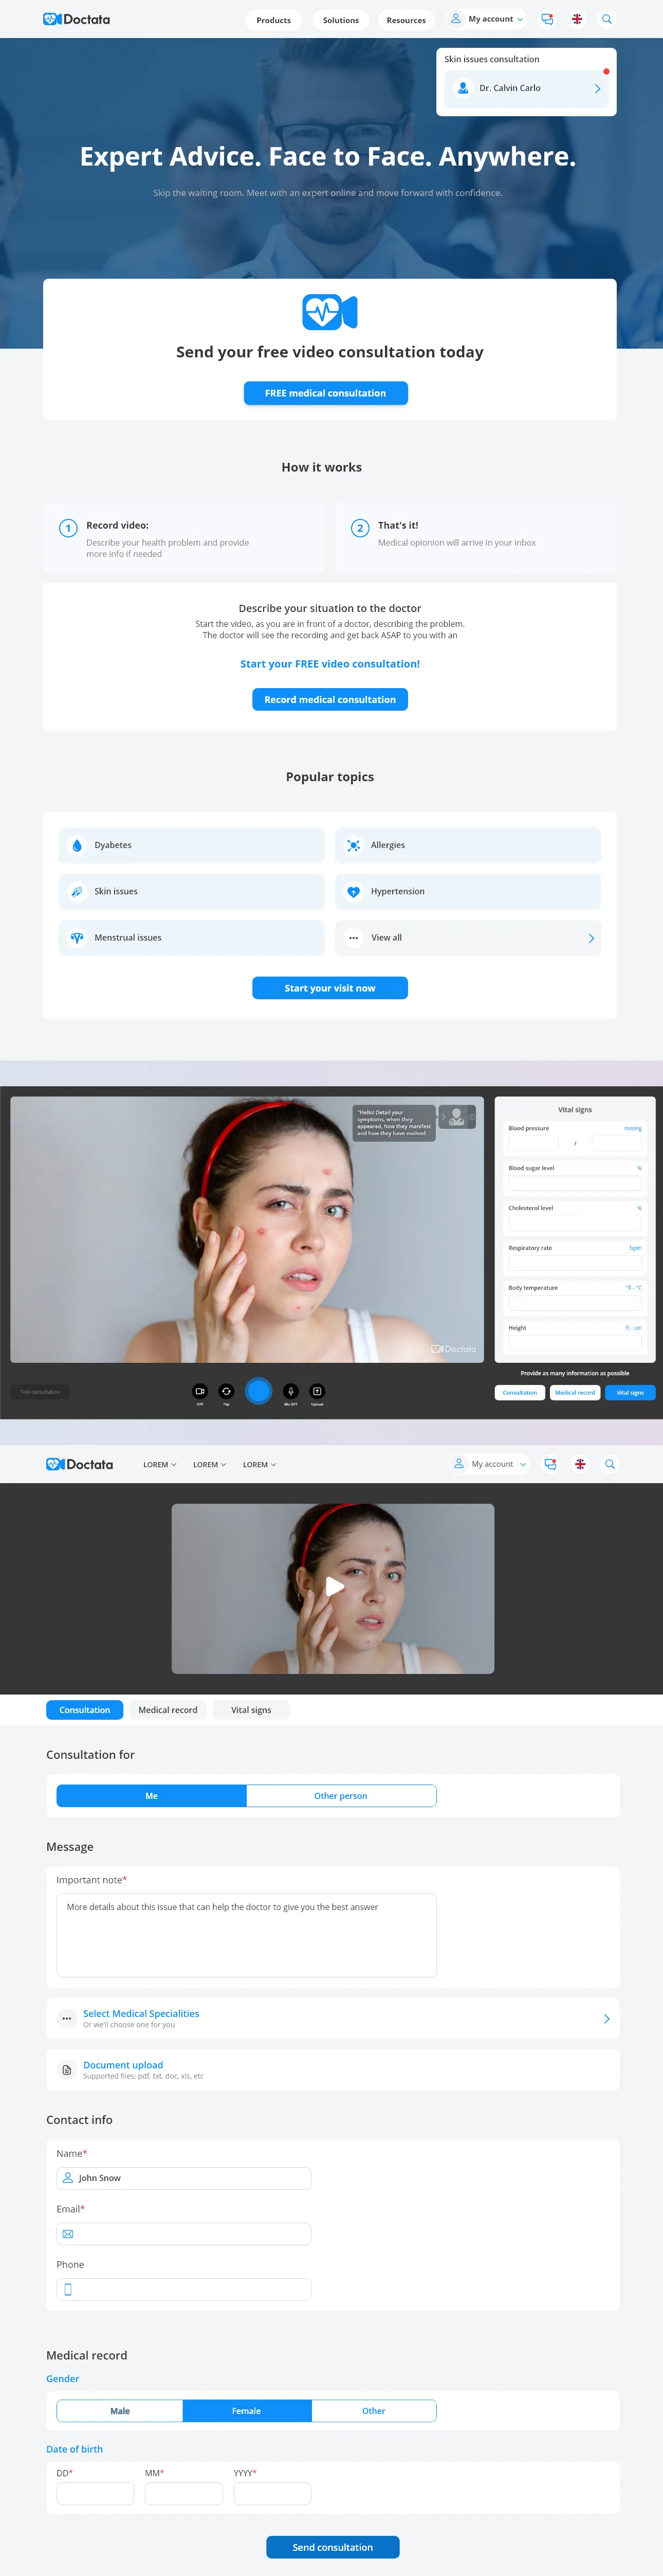Click the Send consultation button
Viewport: 663px width, 2576px height.
tap(332, 2547)
